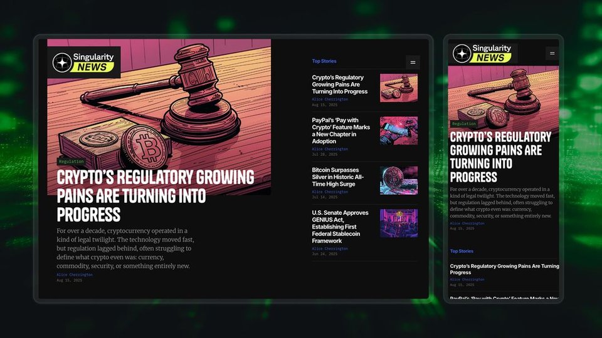
Task: Open the U.S. Senate GENIUS Act thumbnail
Action: click(399, 223)
